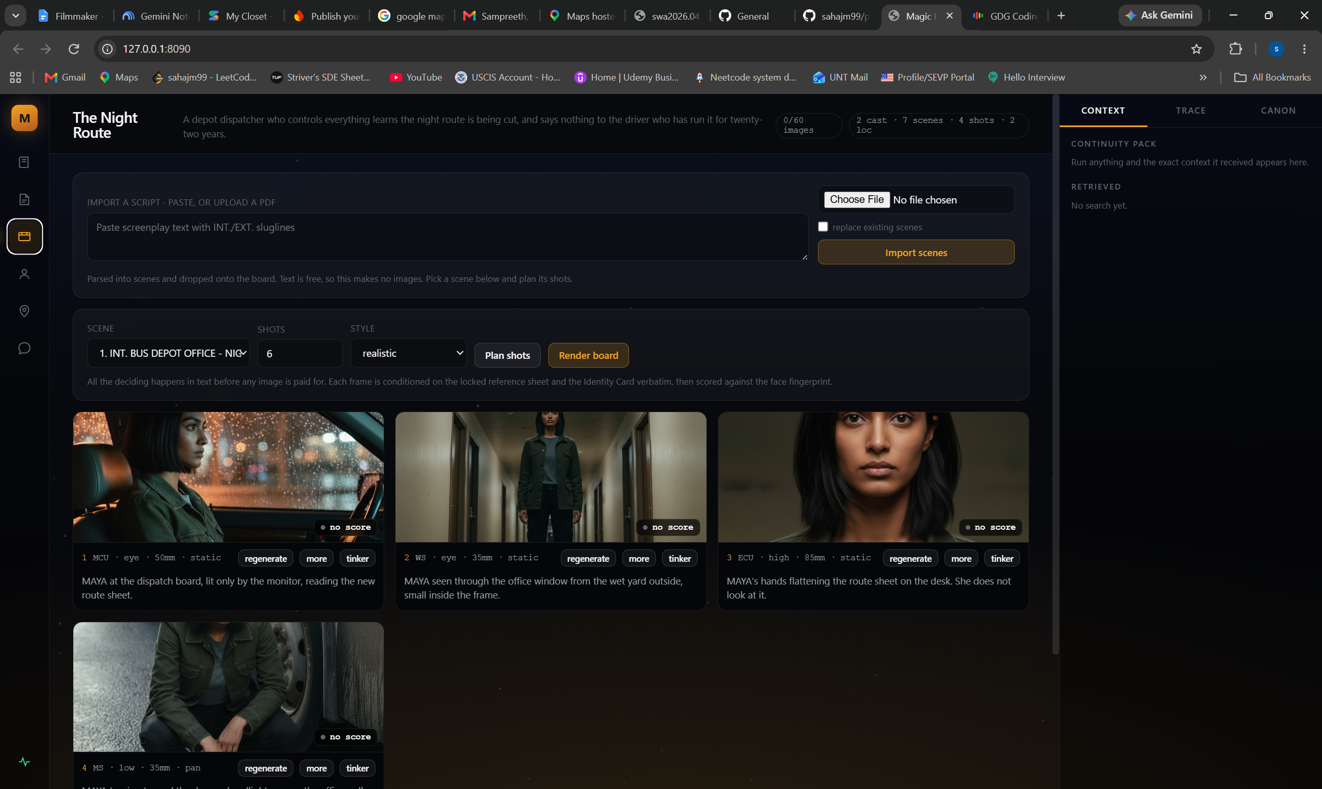This screenshot has height=789, width=1322.
Task: Open the Hello Interview bookmark
Action: [x=1027, y=77]
